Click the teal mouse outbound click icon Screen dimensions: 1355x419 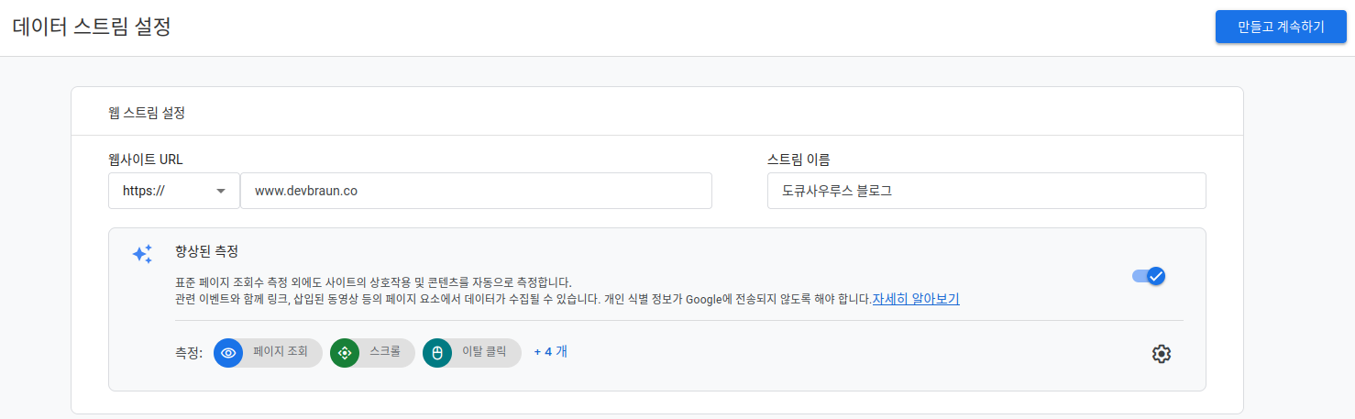(437, 353)
